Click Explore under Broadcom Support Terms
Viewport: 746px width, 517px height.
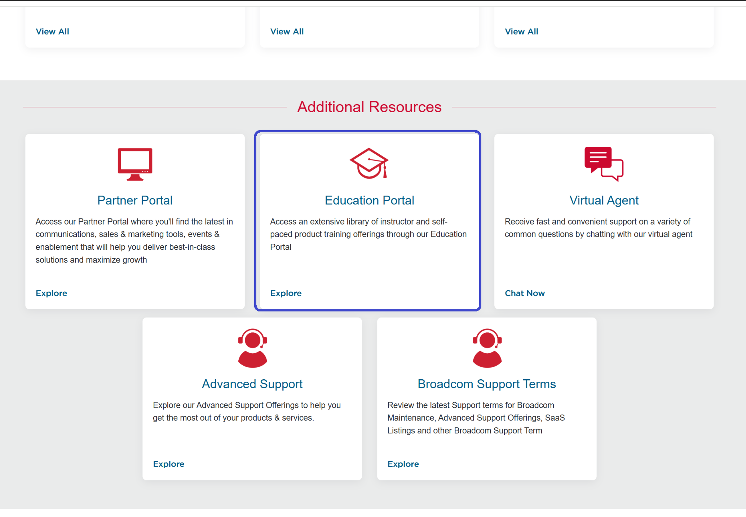[403, 464]
